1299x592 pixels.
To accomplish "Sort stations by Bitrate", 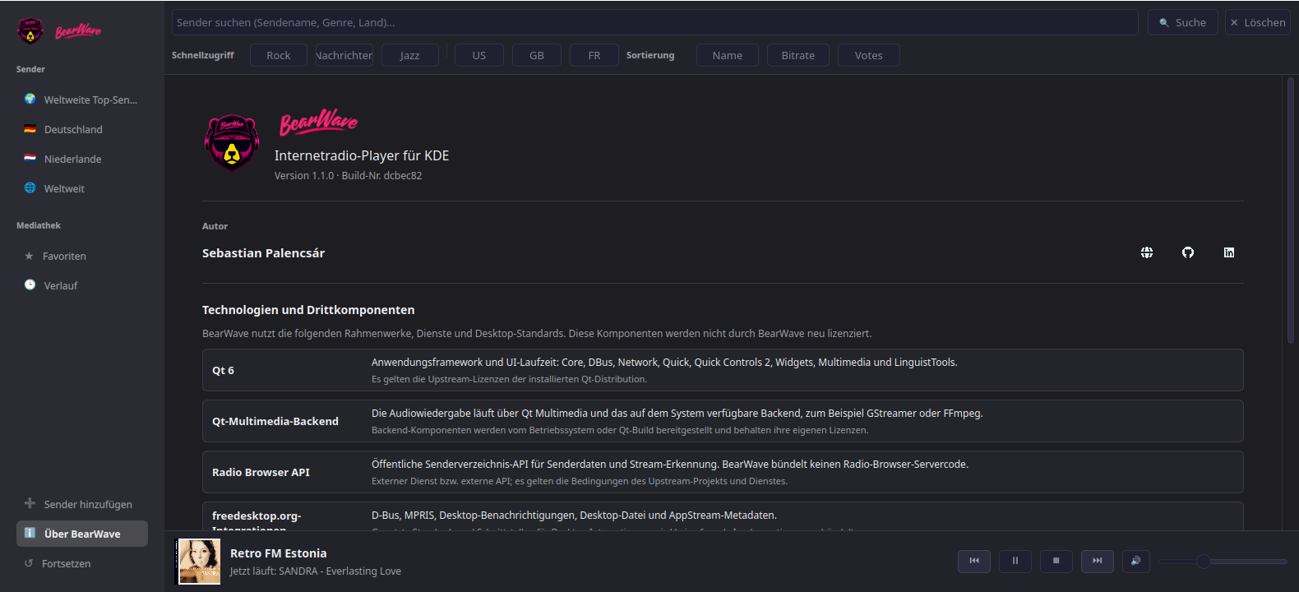I will (798, 55).
